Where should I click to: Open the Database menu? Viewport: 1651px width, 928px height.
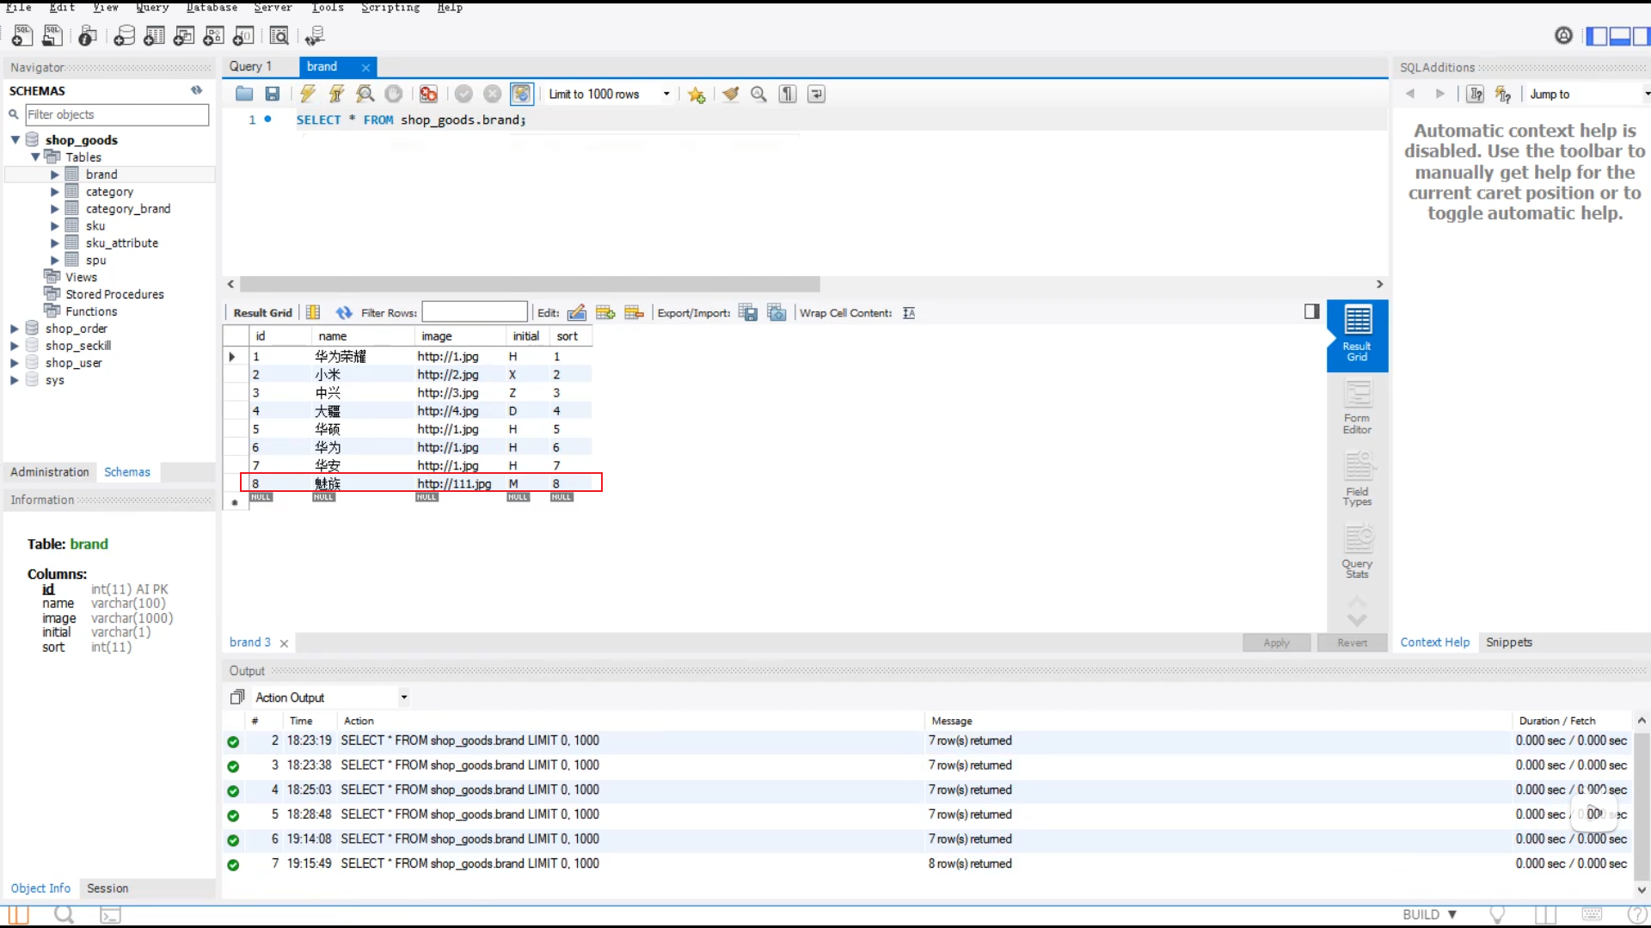tap(212, 8)
